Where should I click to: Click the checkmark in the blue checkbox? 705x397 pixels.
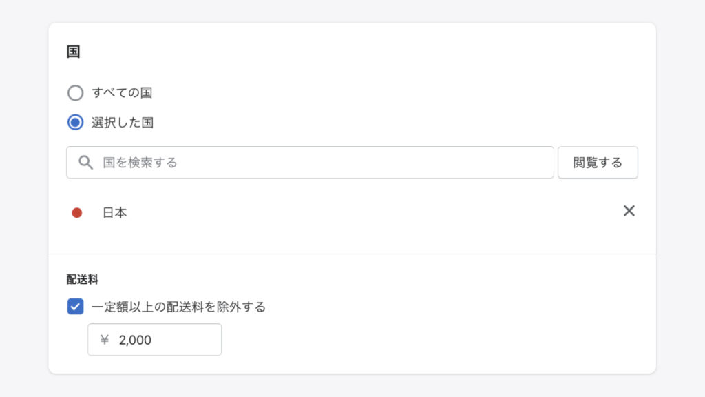click(75, 307)
